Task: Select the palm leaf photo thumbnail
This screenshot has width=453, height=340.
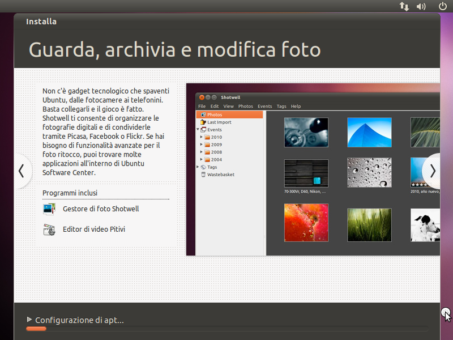Action: pos(425,133)
